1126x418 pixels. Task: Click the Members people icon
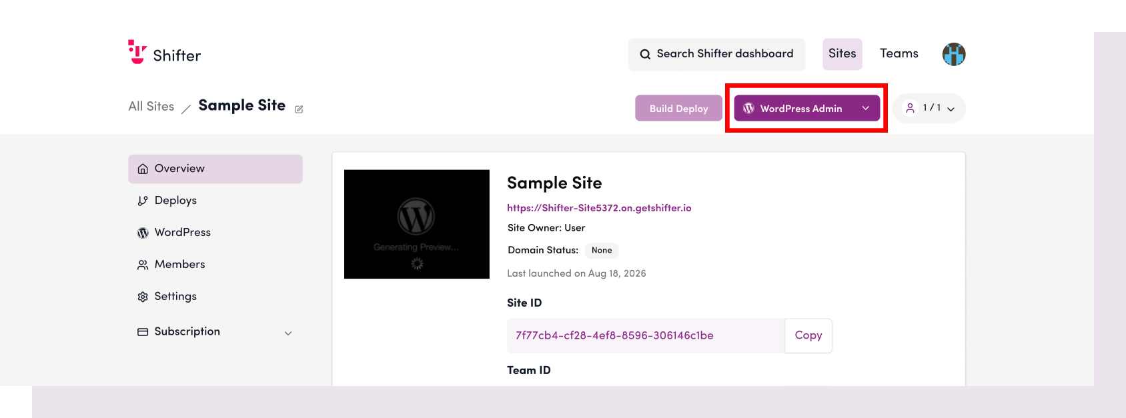143,265
